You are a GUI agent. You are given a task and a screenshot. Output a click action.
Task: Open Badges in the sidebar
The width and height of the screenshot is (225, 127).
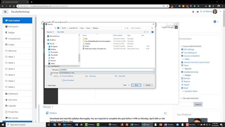(x=17, y=32)
